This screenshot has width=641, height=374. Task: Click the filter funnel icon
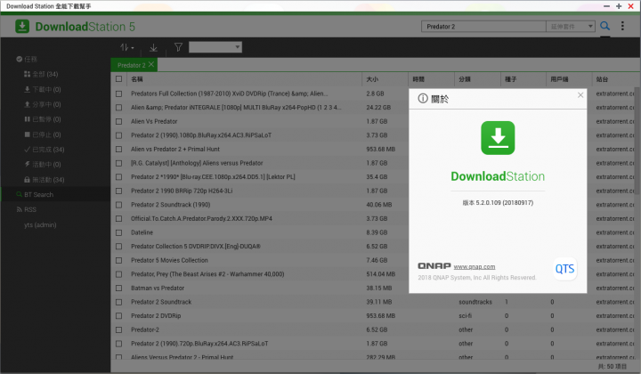pos(178,47)
